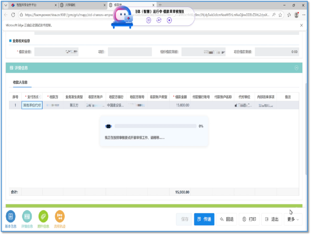Open the 基本信息 navigation icon
The image size is (311, 235).
click(11, 217)
